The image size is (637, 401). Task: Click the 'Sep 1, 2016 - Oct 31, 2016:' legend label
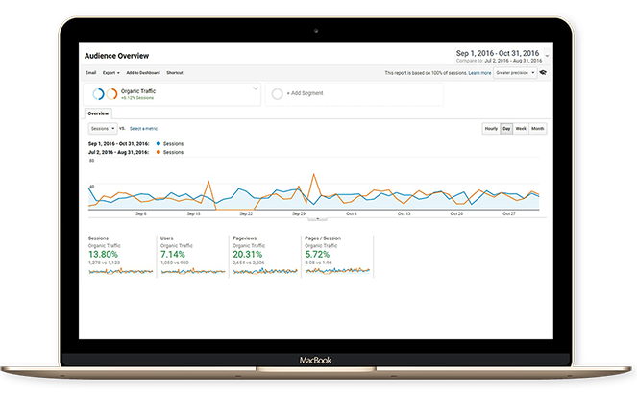pos(118,143)
